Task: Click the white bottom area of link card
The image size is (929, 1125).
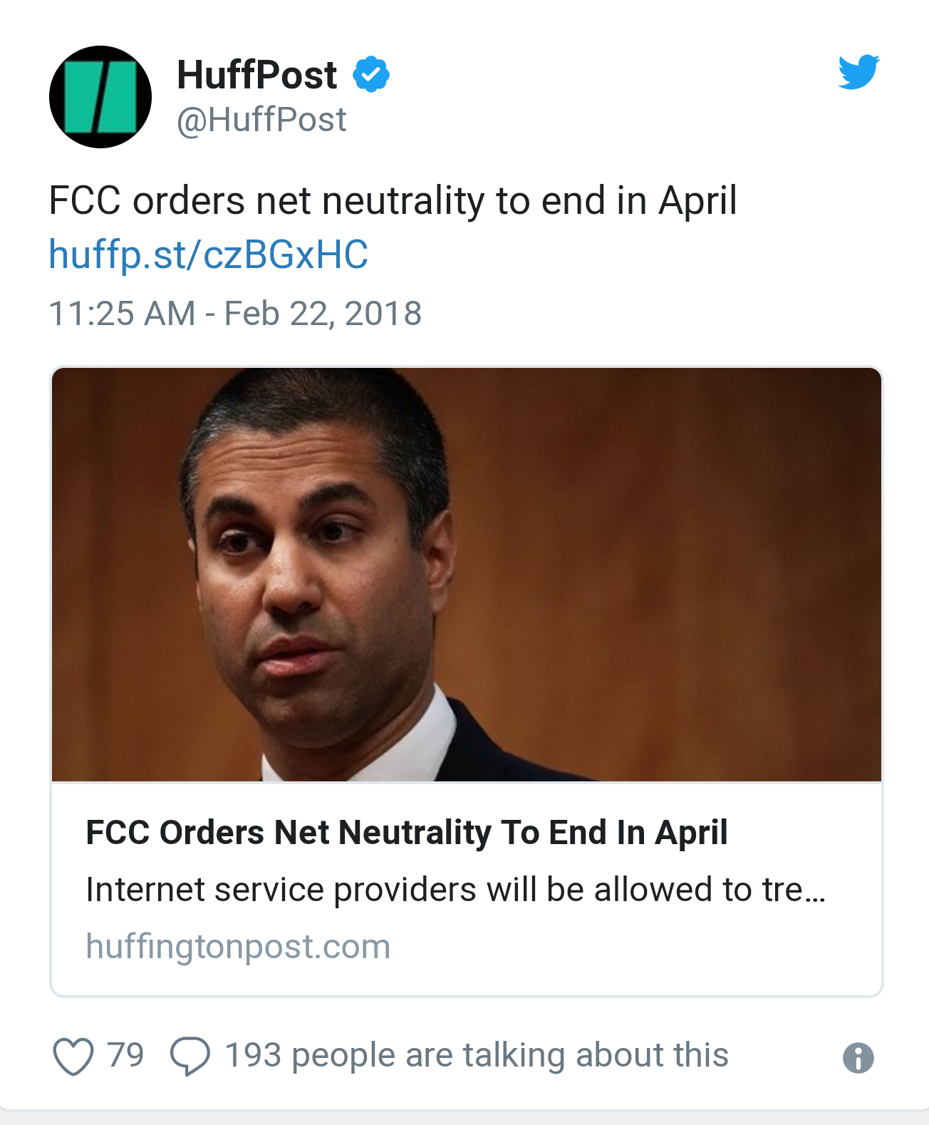Action: [467, 888]
